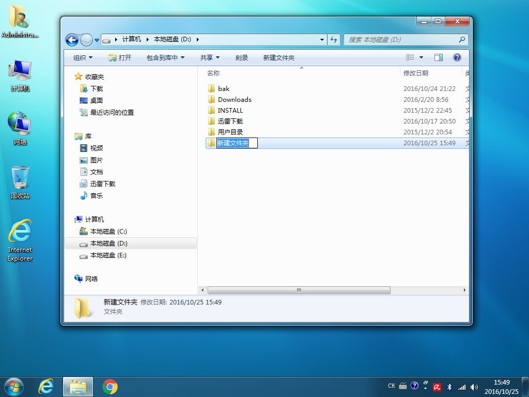The width and height of the screenshot is (529, 397).
Task: Click the right scroll arrow in file list
Action: 464,291
